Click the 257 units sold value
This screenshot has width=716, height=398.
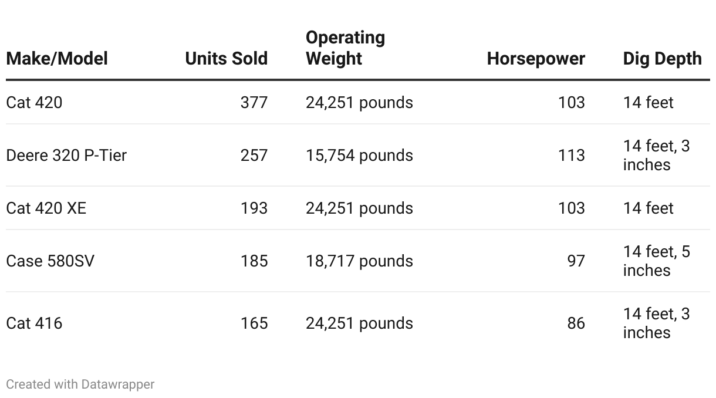254,156
